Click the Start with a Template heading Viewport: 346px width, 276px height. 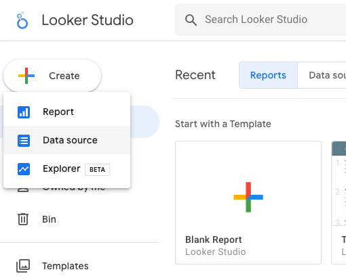tap(223, 124)
